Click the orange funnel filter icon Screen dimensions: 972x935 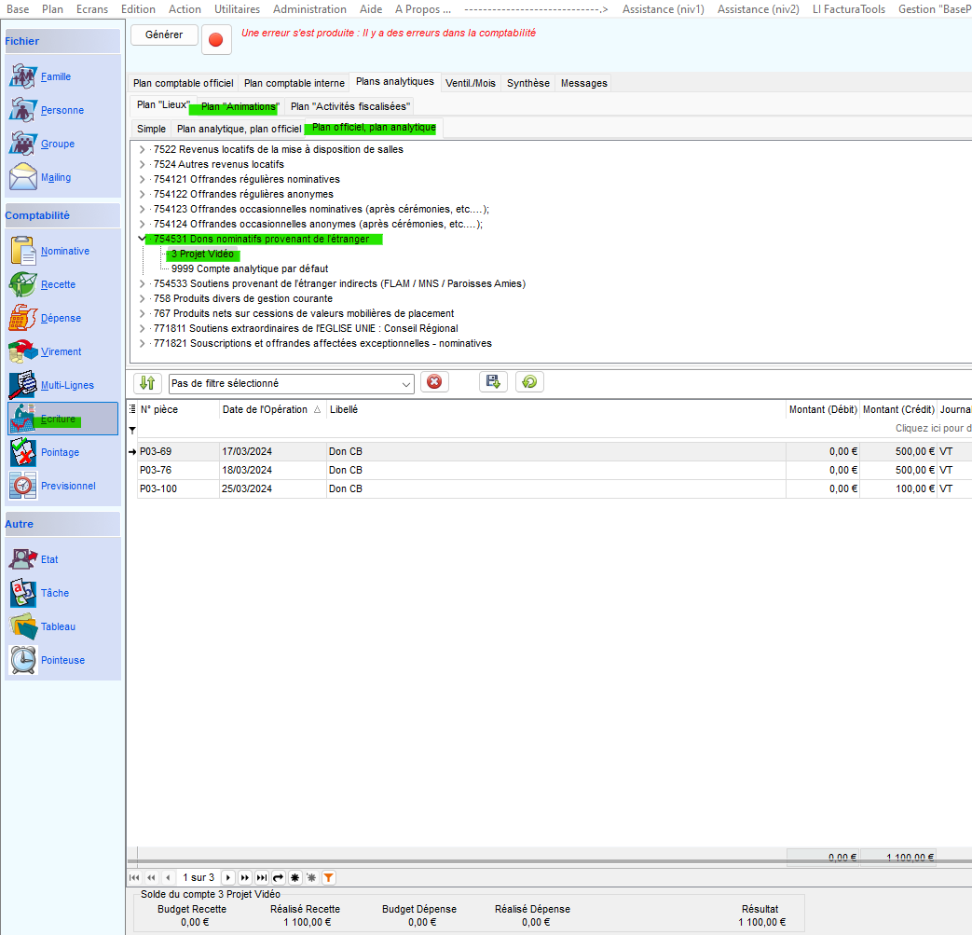(328, 877)
